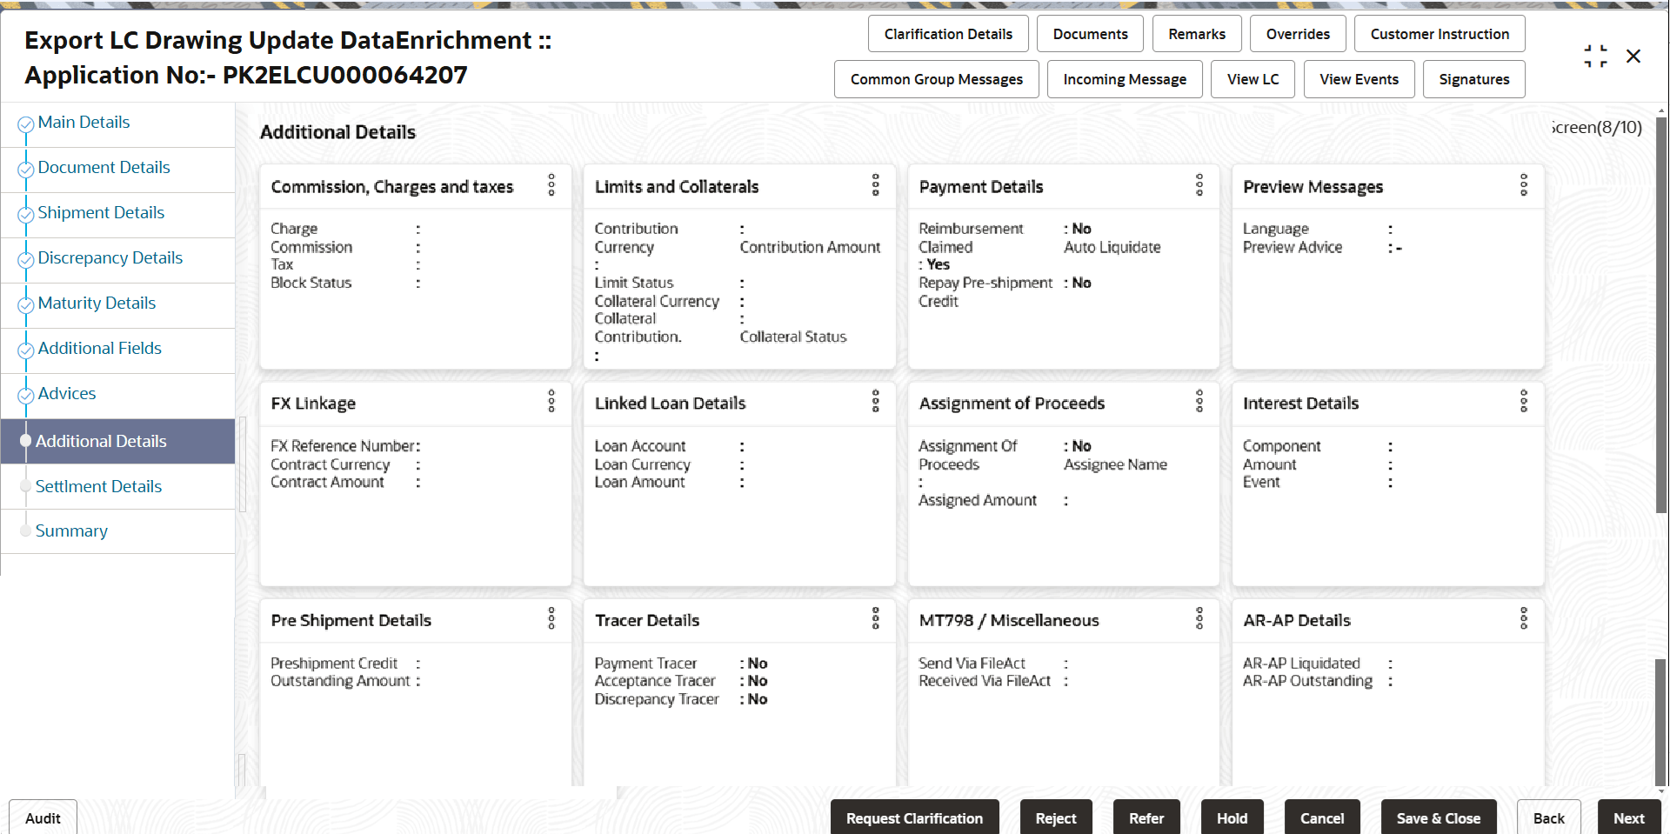Click the Reject button

click(1056, 817)
